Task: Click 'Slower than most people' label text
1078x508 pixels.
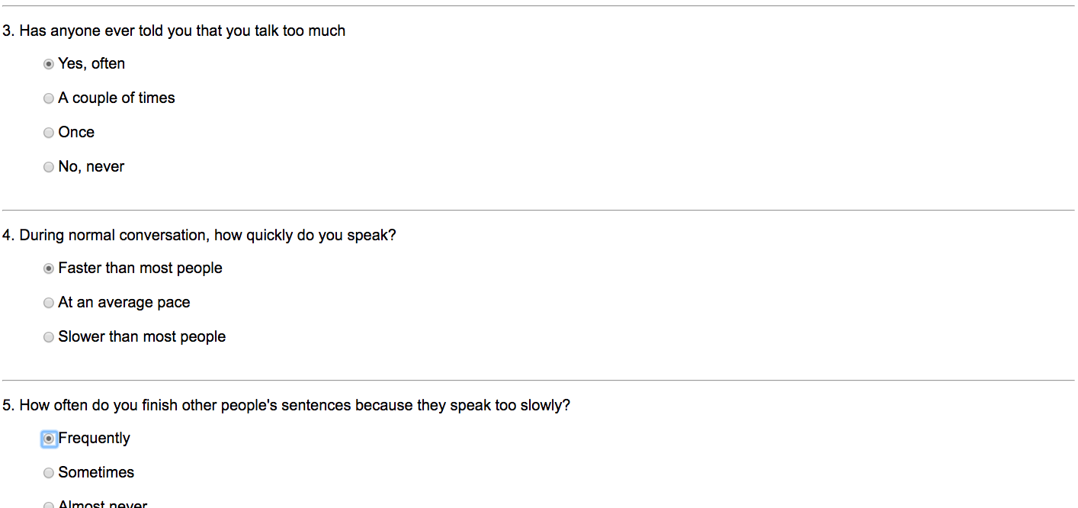Action: 142,337
